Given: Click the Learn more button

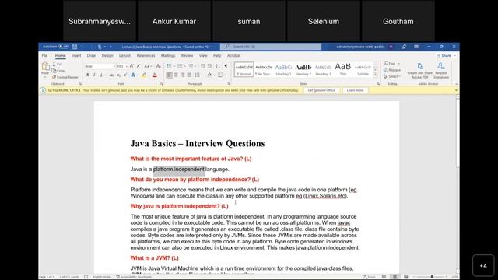Looking at the screenshot, I should tap(355, 90).
